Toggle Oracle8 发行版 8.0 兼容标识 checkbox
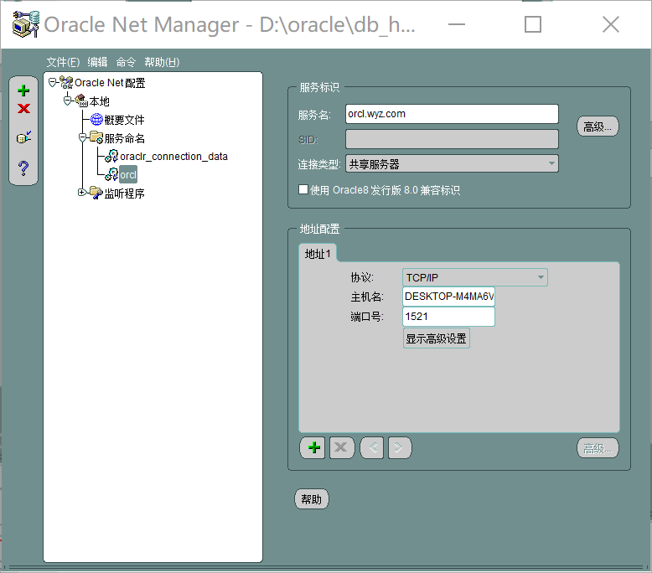652x573 pixels. tap(303, 189)
